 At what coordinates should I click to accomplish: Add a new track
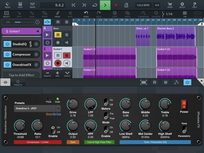click(57, 74)
